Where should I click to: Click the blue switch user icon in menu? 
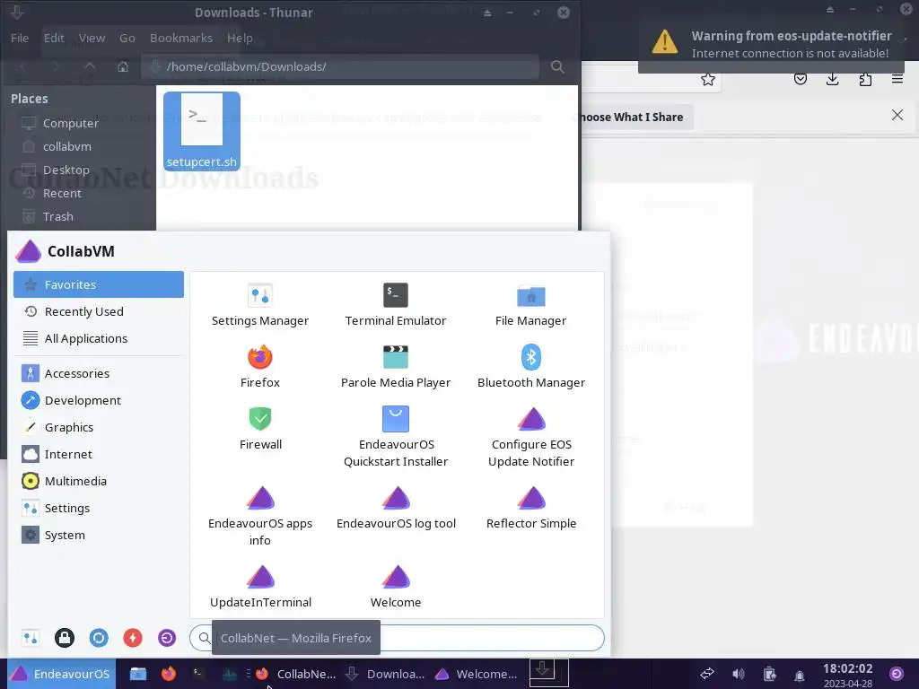coord(99,638)
